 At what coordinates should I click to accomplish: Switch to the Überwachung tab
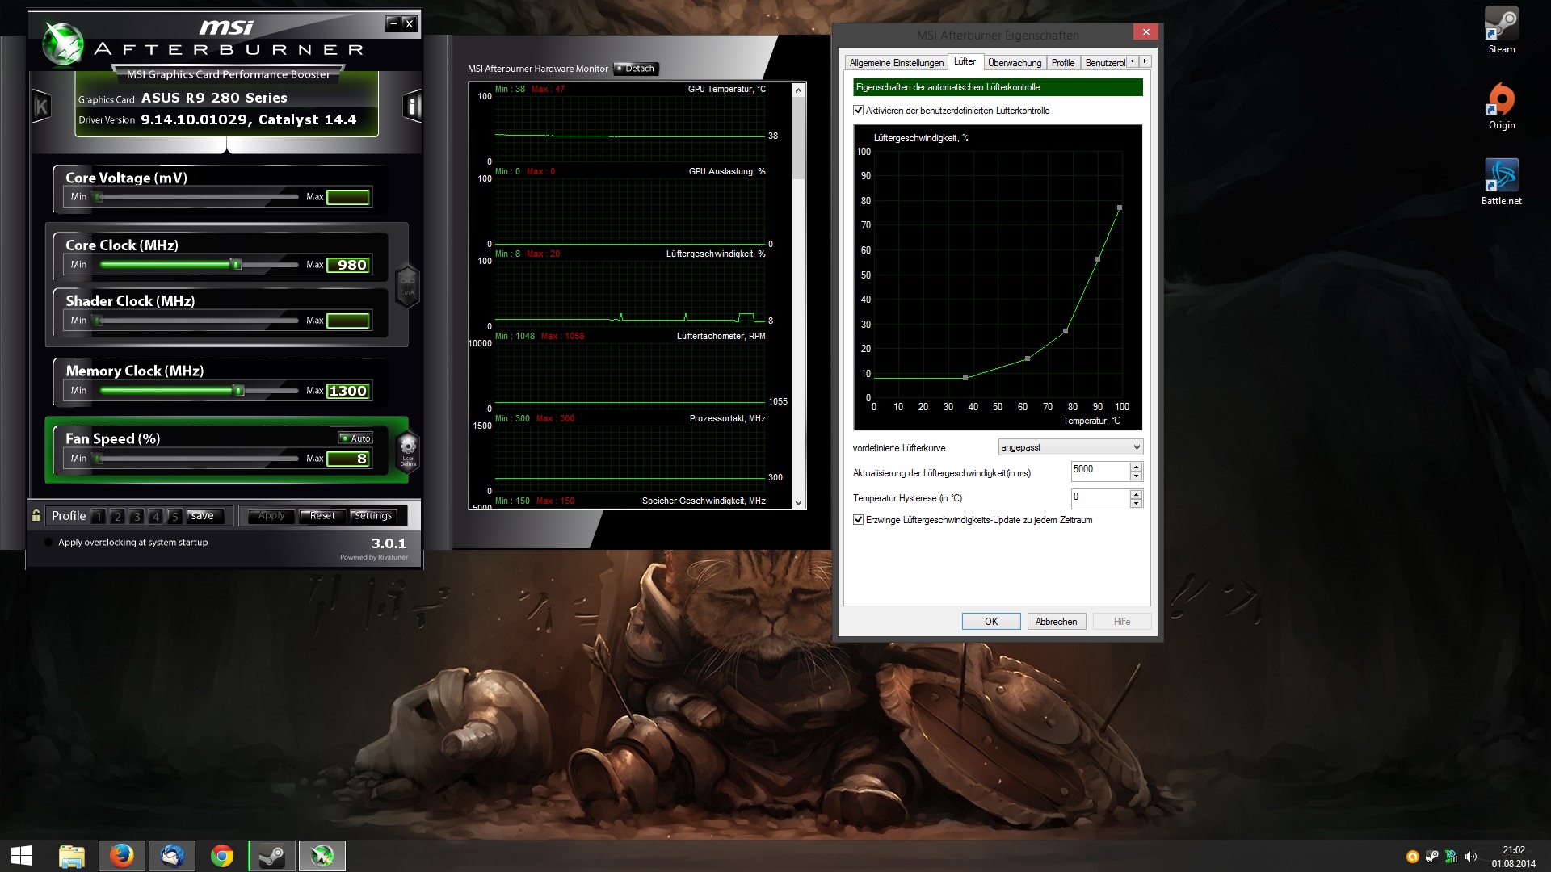(x=1014, y=63)
